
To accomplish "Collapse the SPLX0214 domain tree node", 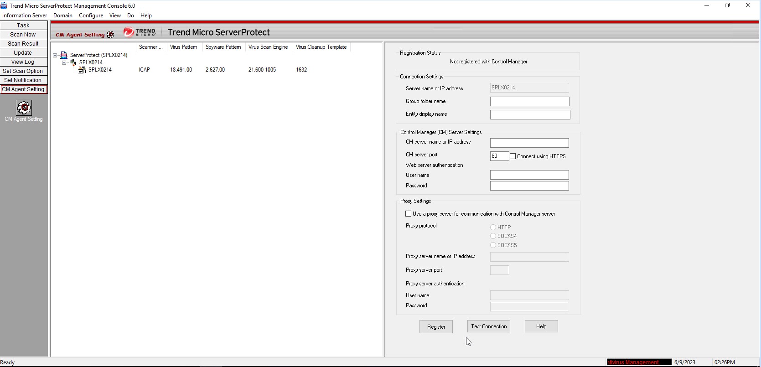I will 64,62.
